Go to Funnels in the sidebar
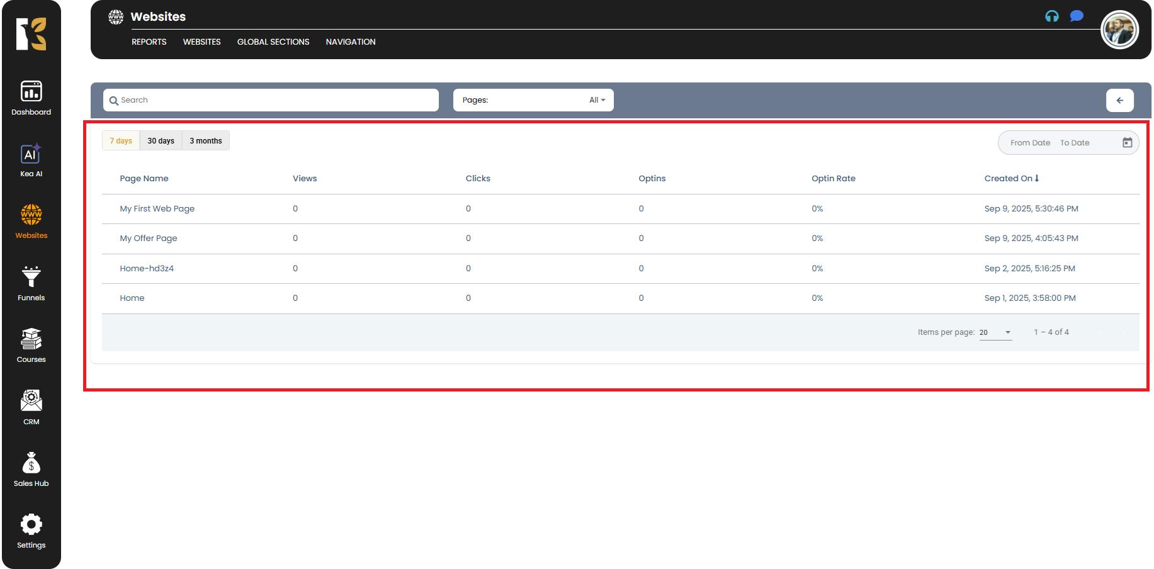This screenshot has width=1154, height=569. (31, 278)
